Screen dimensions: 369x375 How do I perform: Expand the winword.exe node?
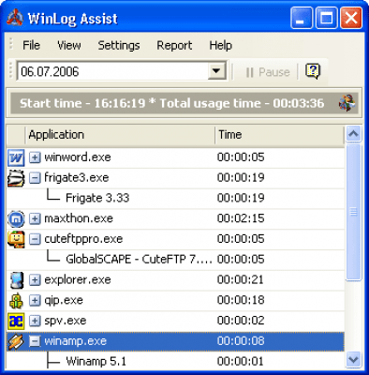35,157
